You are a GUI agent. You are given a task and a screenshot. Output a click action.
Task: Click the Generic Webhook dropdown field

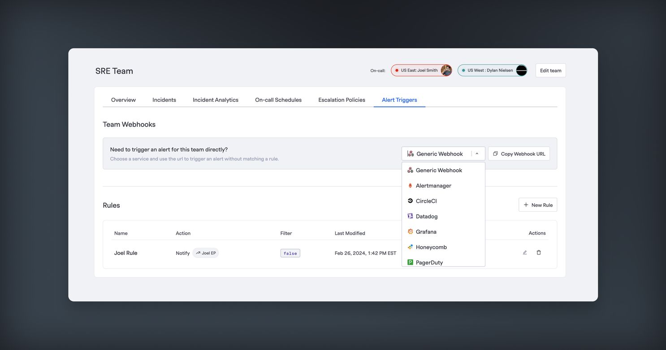443,153
